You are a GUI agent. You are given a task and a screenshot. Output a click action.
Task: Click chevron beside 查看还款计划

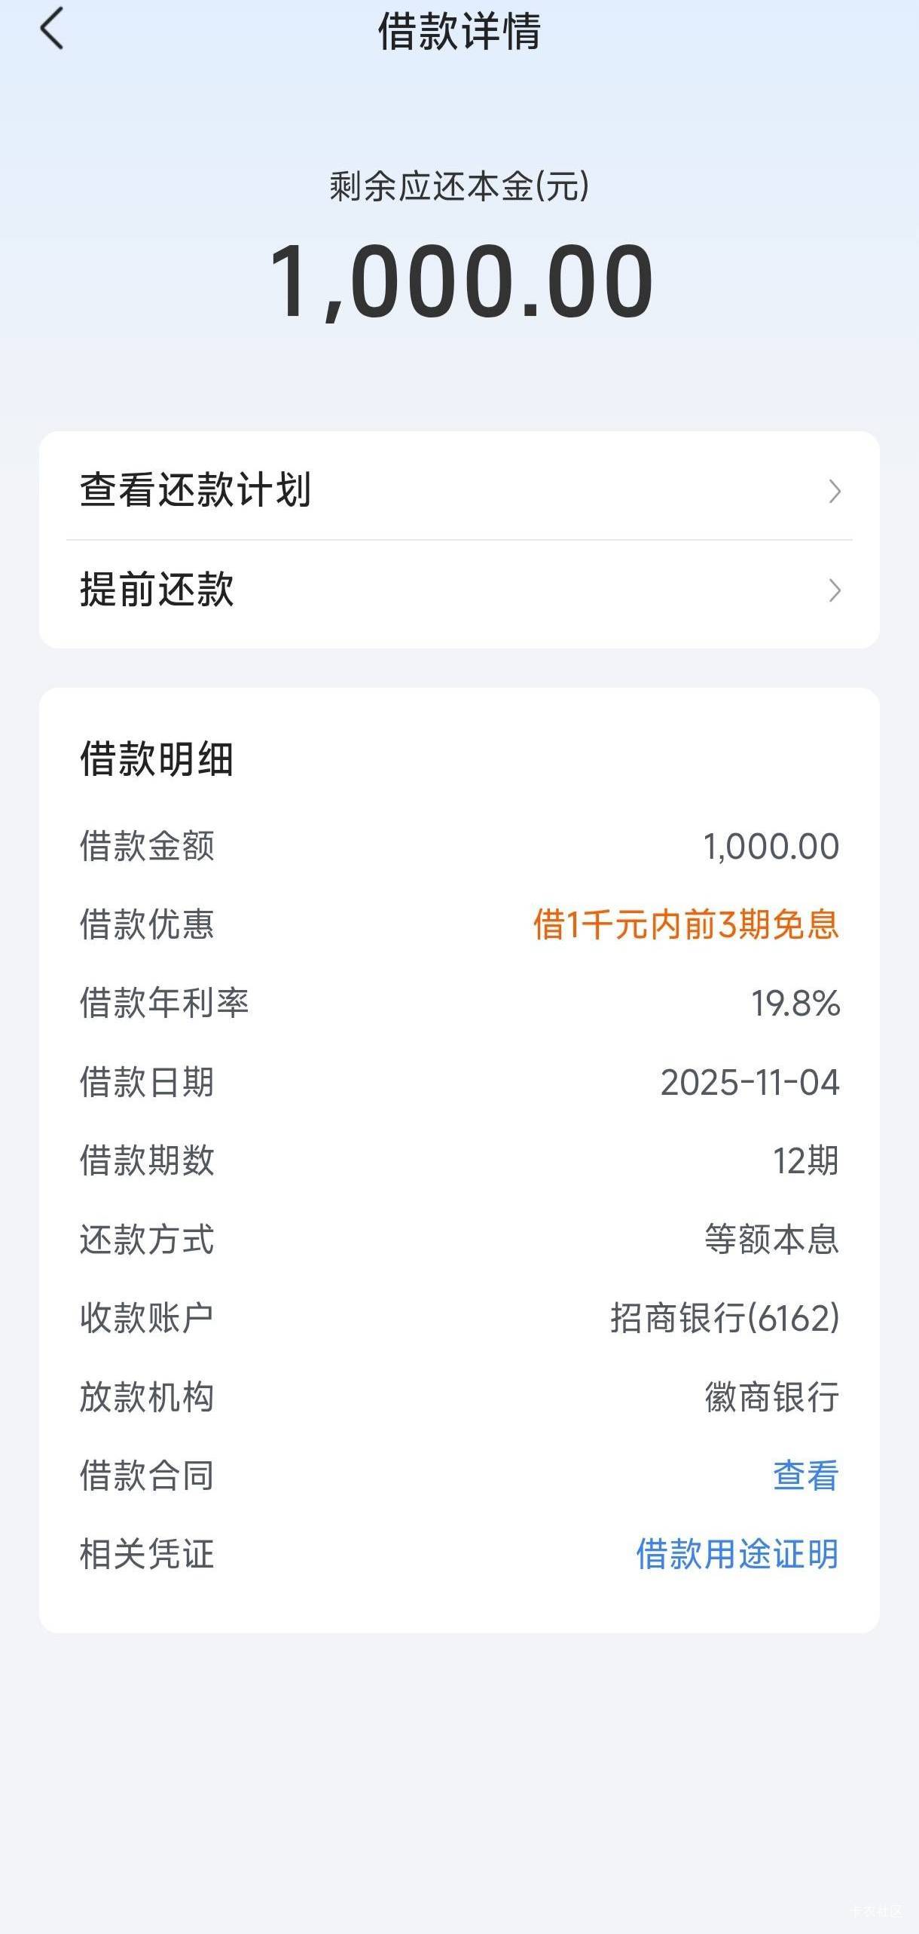[834, 492]
